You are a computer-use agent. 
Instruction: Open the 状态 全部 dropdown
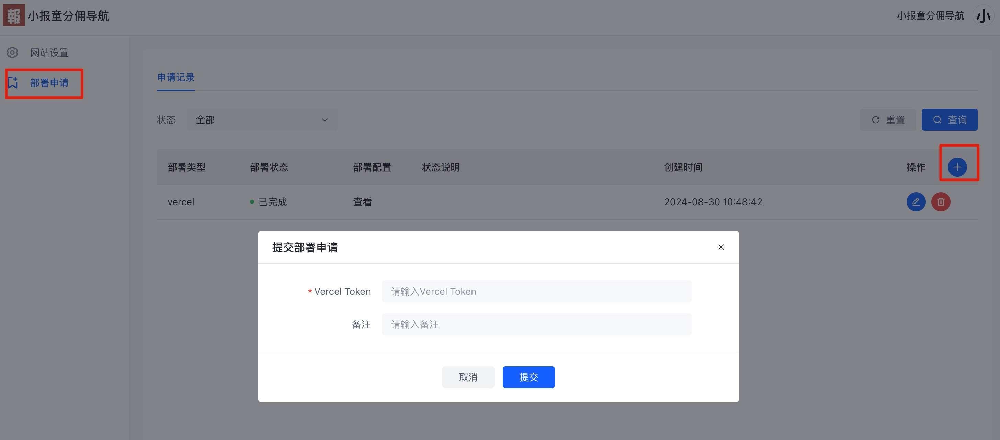coord(262,120)
